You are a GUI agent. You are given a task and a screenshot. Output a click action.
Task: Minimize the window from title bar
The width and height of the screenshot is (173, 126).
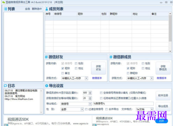pos(161,2)
